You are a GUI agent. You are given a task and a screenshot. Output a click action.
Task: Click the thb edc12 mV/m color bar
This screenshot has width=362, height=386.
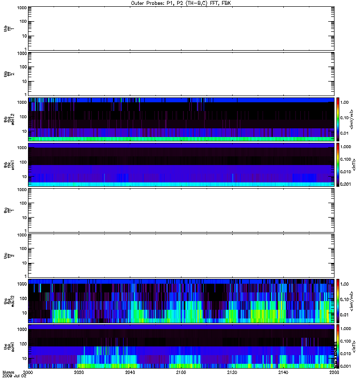pyautogui.click(x=338, y=119)
